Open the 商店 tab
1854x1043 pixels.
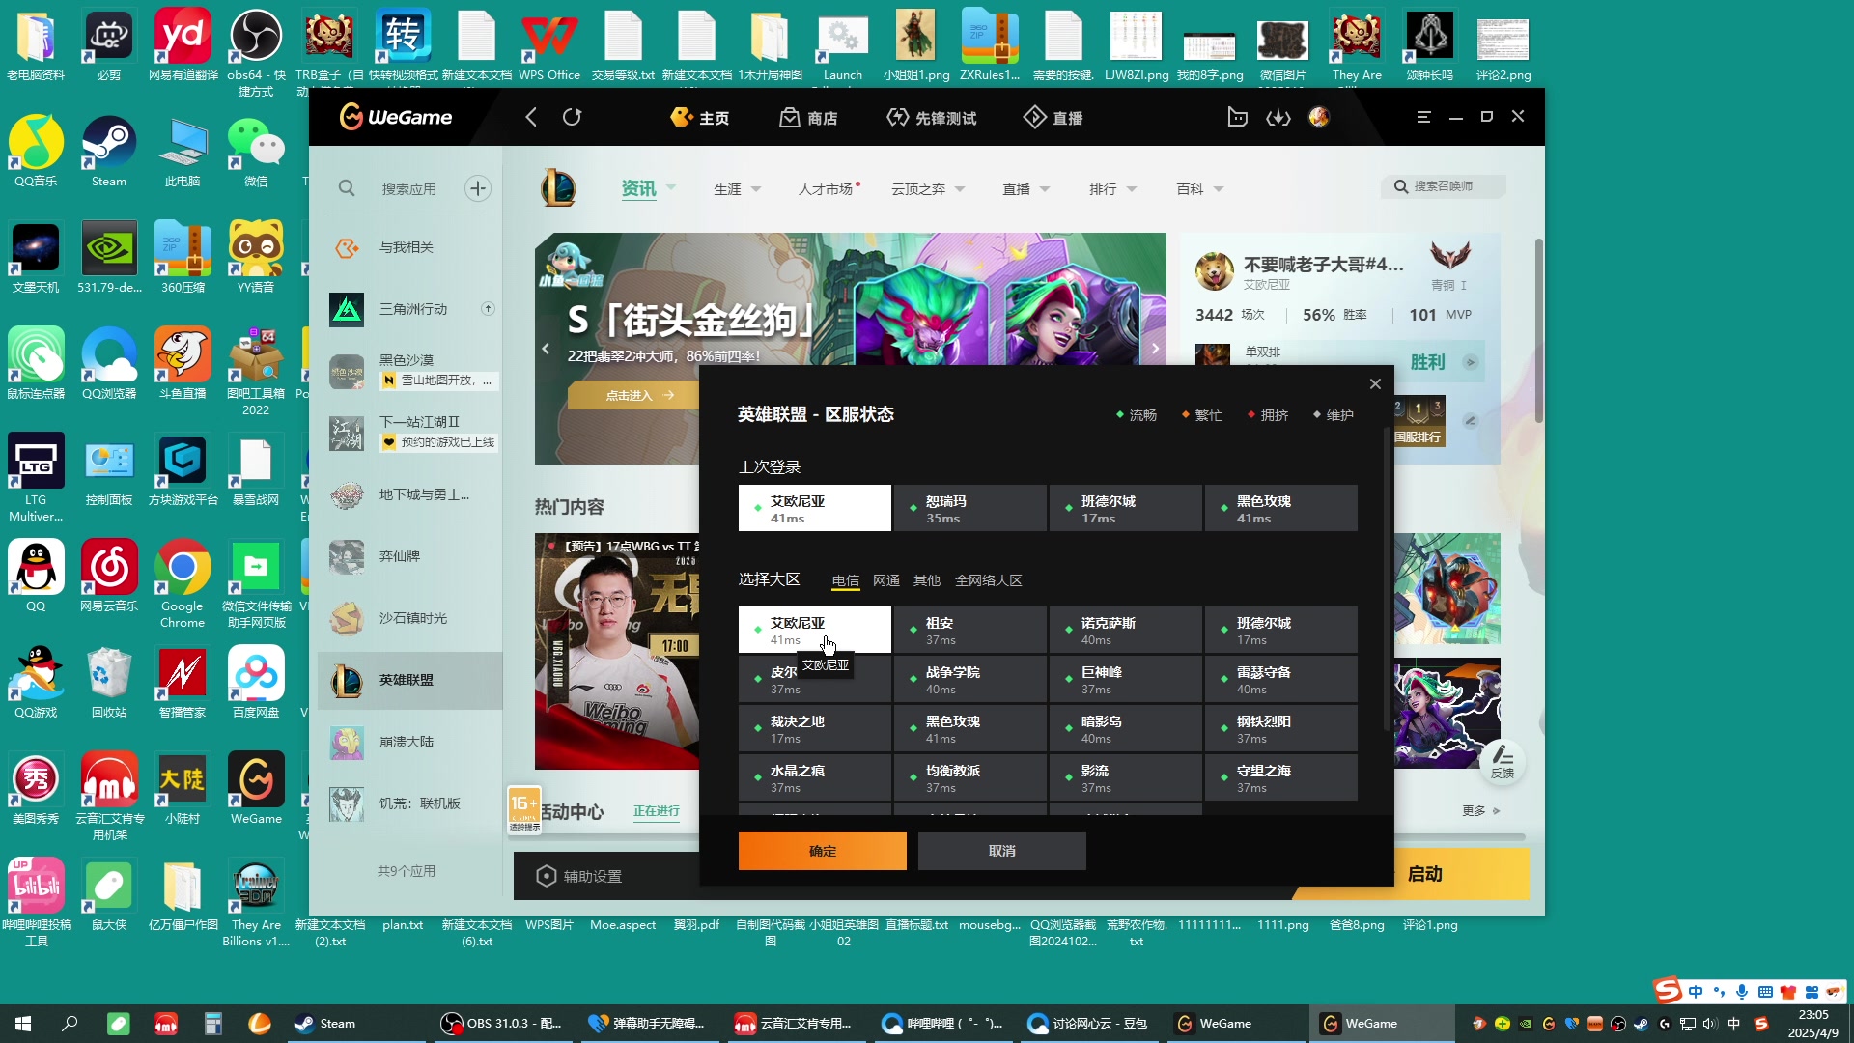(x=808, y=118)
